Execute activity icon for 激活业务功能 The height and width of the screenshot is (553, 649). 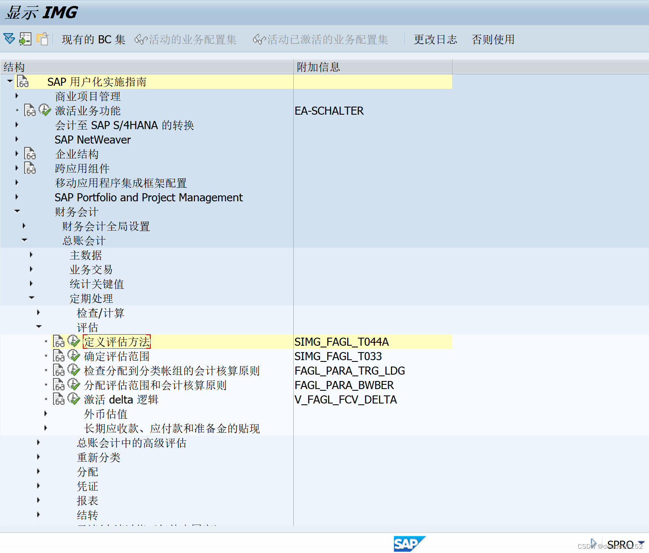(x=45, y=110)
